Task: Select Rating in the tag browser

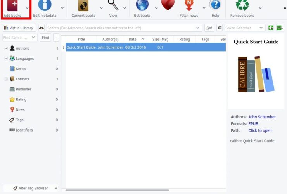Action: point(21,99)
